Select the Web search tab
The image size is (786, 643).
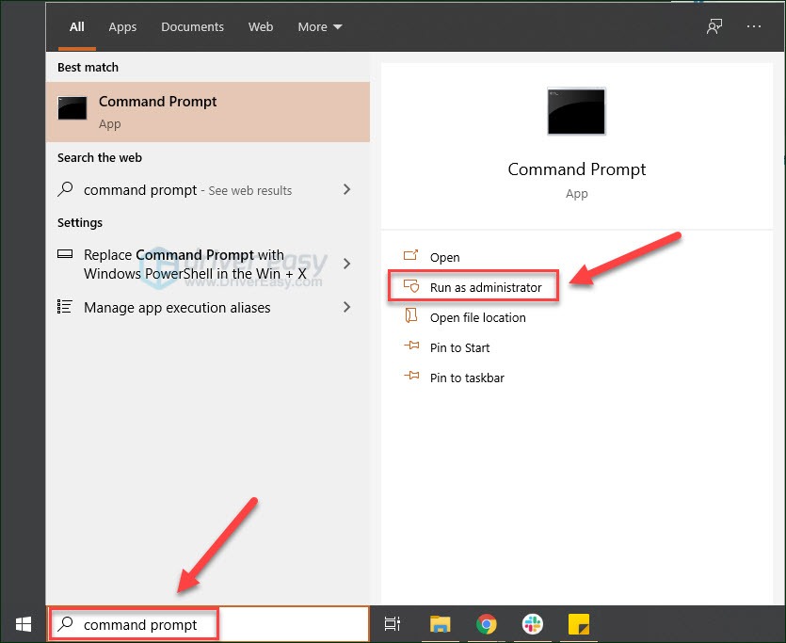(261, 27)
